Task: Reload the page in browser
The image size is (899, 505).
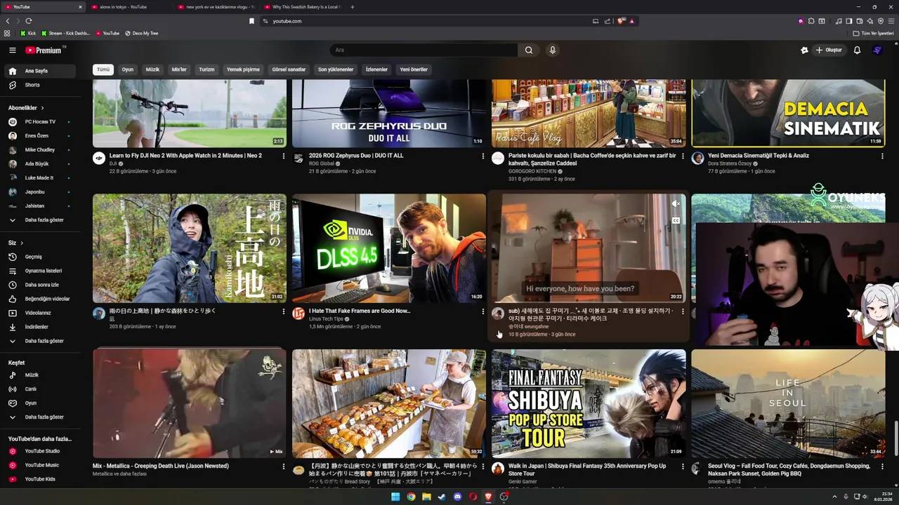Action: coord(29,21)
